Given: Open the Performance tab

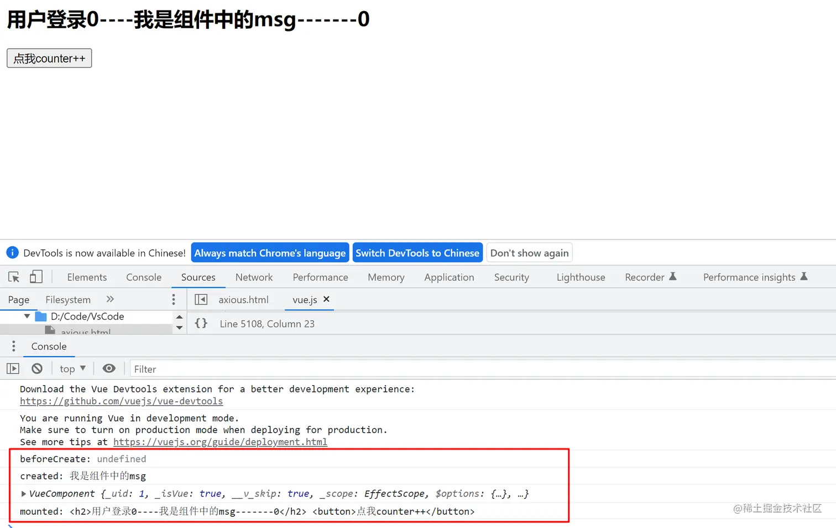Looking at the screenshot, I should 320,277.
